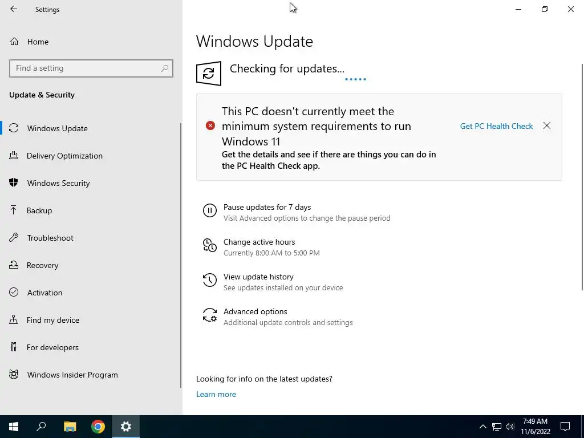Open Change active hours

(259, 242)
